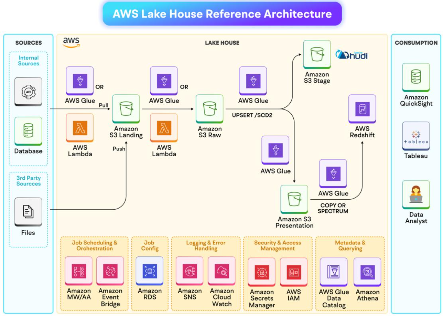Click the Amazon QuickSight icon
This screenshot has width=443, height=316.
point(416,77)
